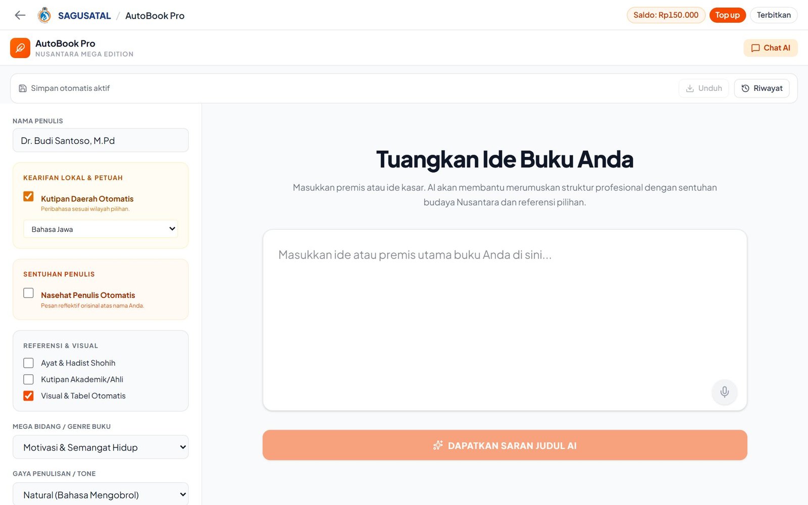Viewport: 808px width, 505px height.
Task: Open the Bahasa Jawa language dropdown
Action: click(x=100, y=229)
